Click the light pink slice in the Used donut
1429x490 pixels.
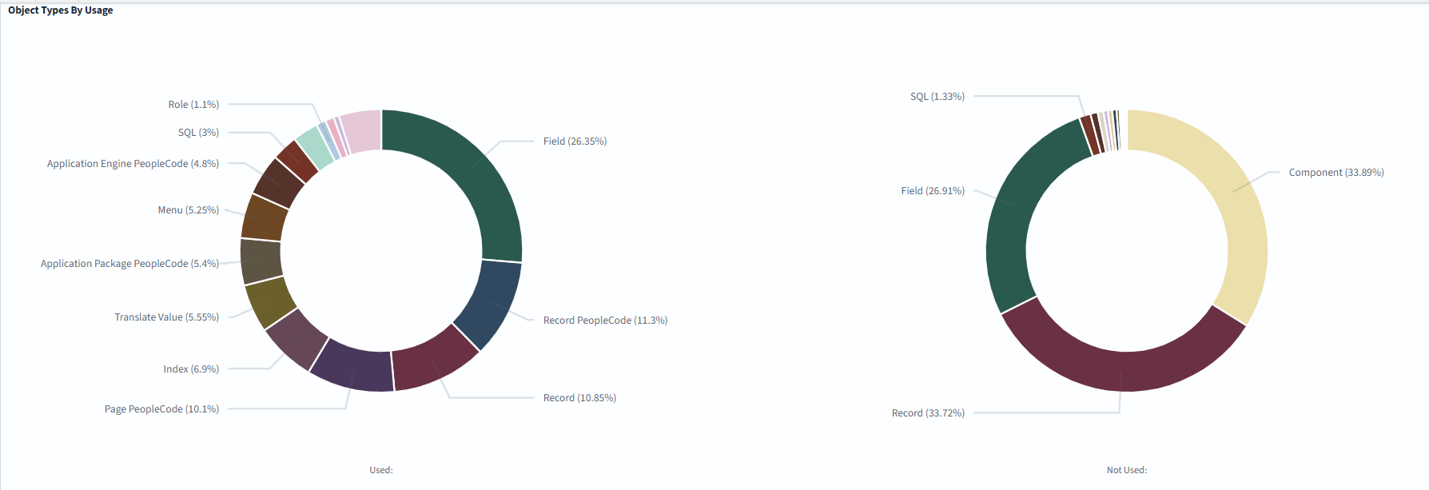pyautogui.click(x=362, y=130)
